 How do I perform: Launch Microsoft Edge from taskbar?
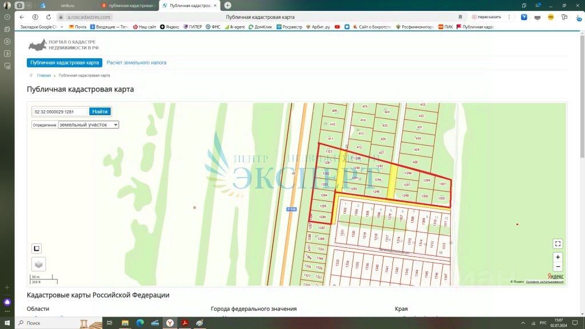pos(140,323)
